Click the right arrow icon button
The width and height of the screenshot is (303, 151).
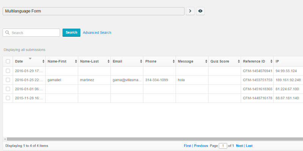tap(190, 11)
